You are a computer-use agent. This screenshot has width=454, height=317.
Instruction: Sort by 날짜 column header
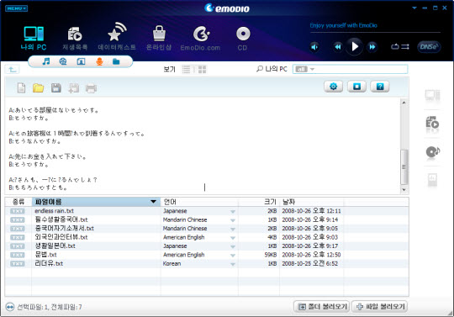[x=312, y=202]
